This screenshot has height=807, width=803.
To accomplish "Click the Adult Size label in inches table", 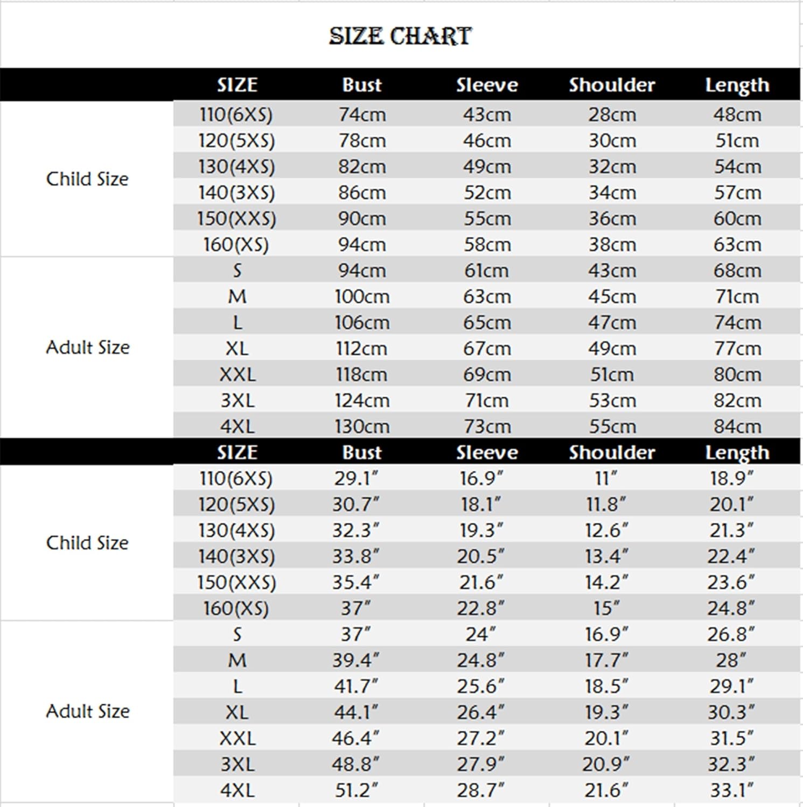I will click(88, 711).
